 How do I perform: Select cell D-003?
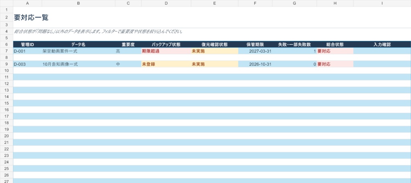point(28,64)
